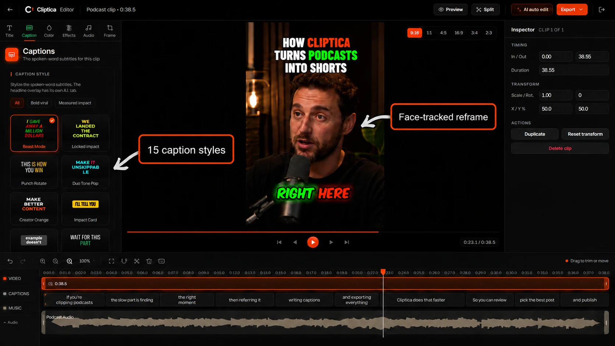Zoom in on the timeline
Viewport: 615px width, 346px height.
43,261
